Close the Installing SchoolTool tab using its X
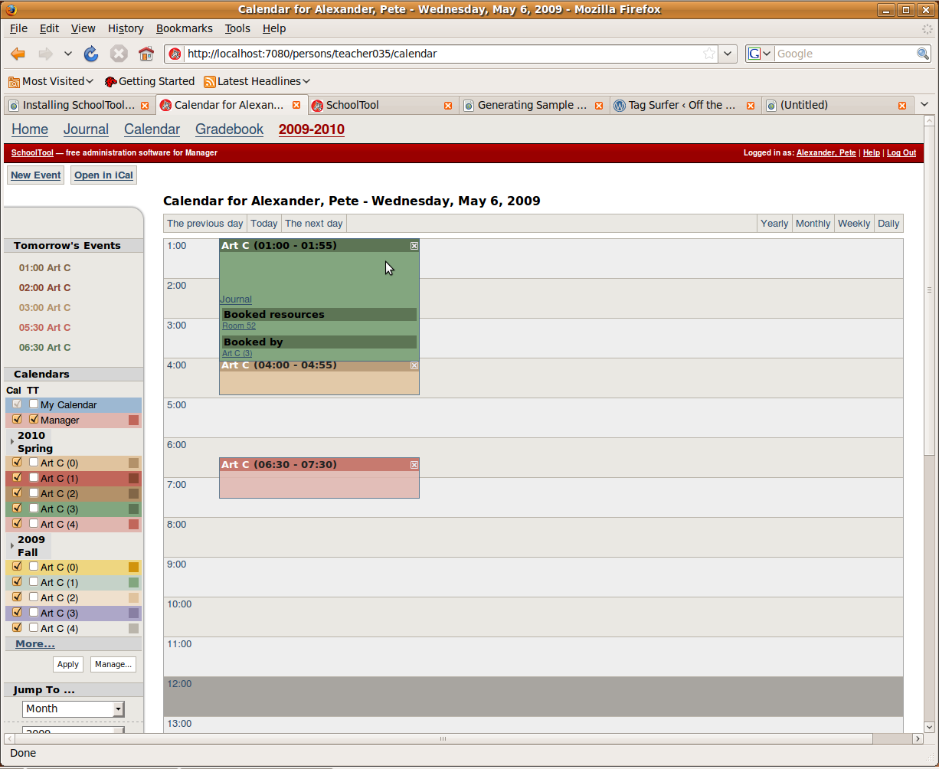The width and height of the screenshot is (939, 769). [x=145, y=106]
